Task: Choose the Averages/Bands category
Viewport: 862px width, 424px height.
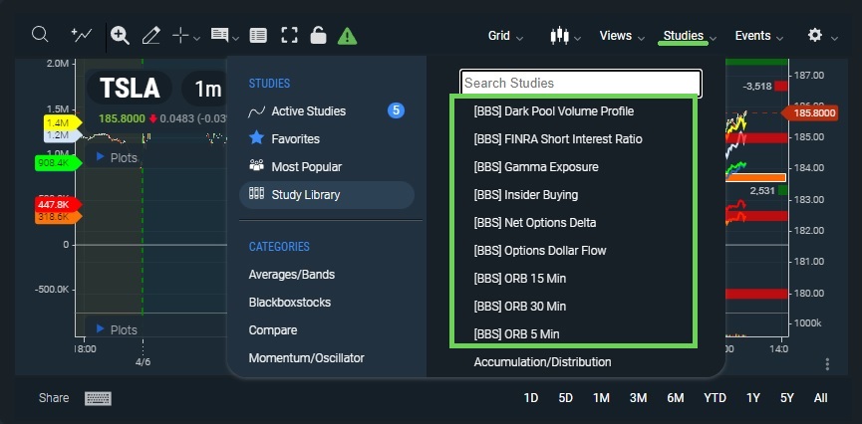Action: [292, 275]
